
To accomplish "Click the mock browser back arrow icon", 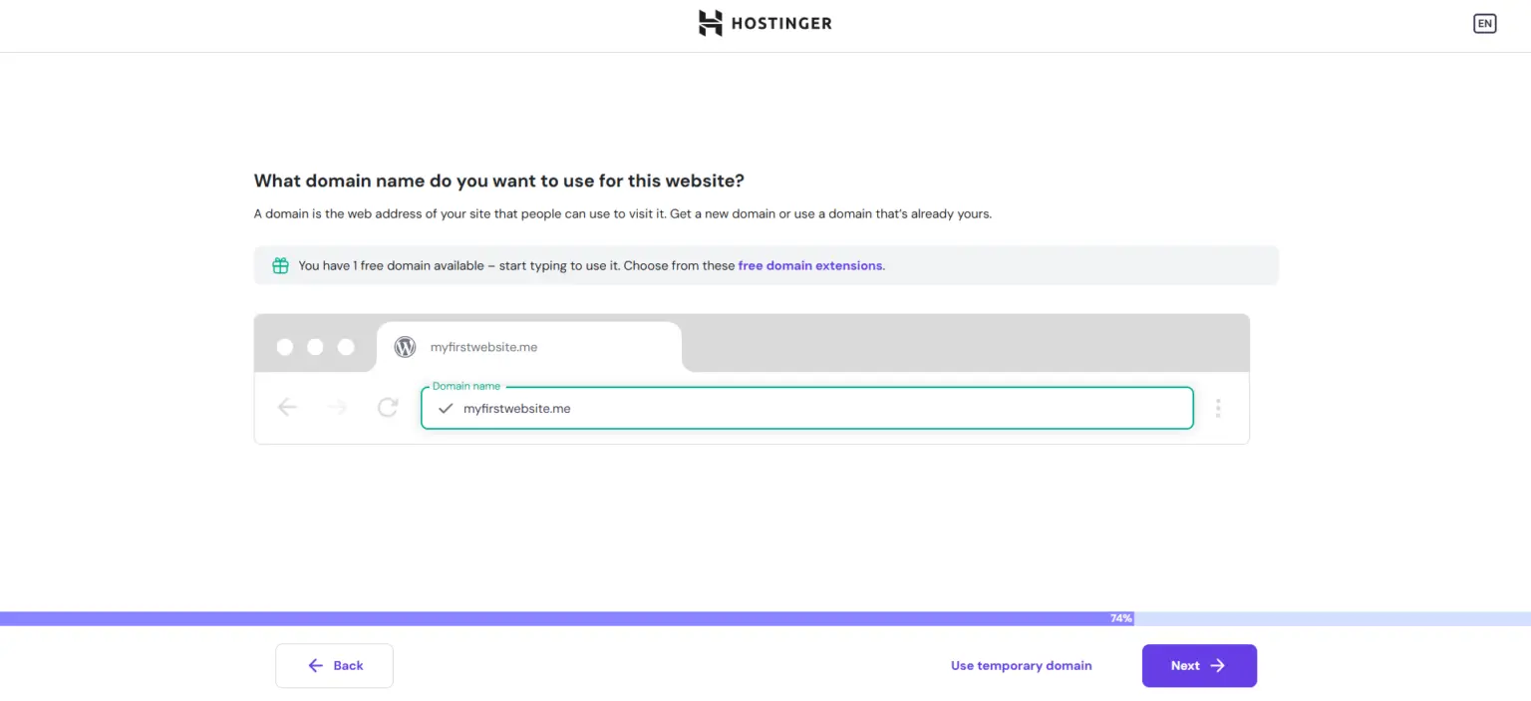I will point(287,407).
